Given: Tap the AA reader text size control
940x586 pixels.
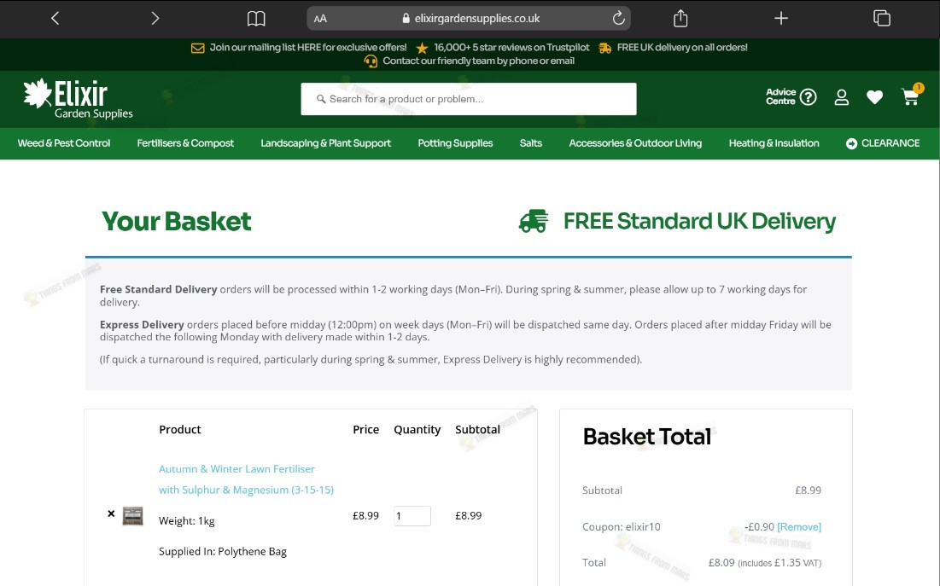Looking at the screenshot, I should [x=320, y=19].
